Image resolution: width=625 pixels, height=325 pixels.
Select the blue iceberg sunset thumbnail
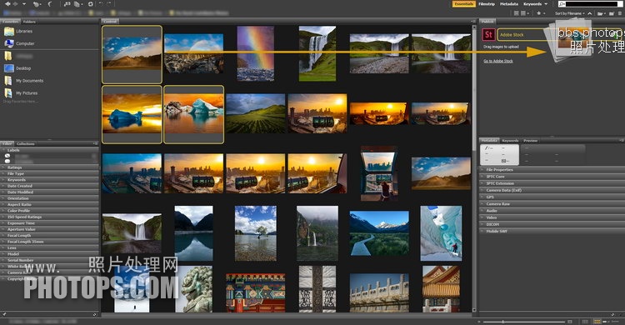132,113
